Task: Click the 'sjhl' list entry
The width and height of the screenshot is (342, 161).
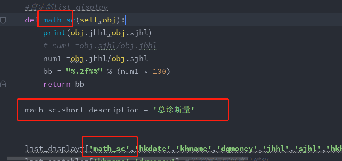Action: click(308, 149)
